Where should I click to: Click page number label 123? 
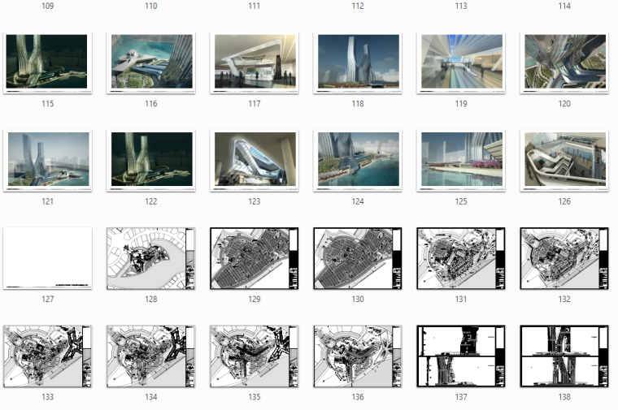click(255, 201)
